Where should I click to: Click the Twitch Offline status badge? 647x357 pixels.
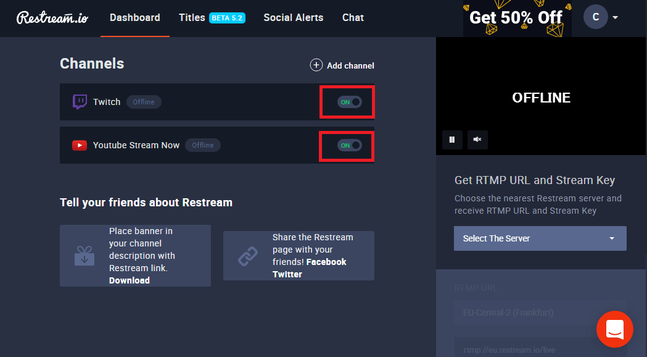coord(144,102)
